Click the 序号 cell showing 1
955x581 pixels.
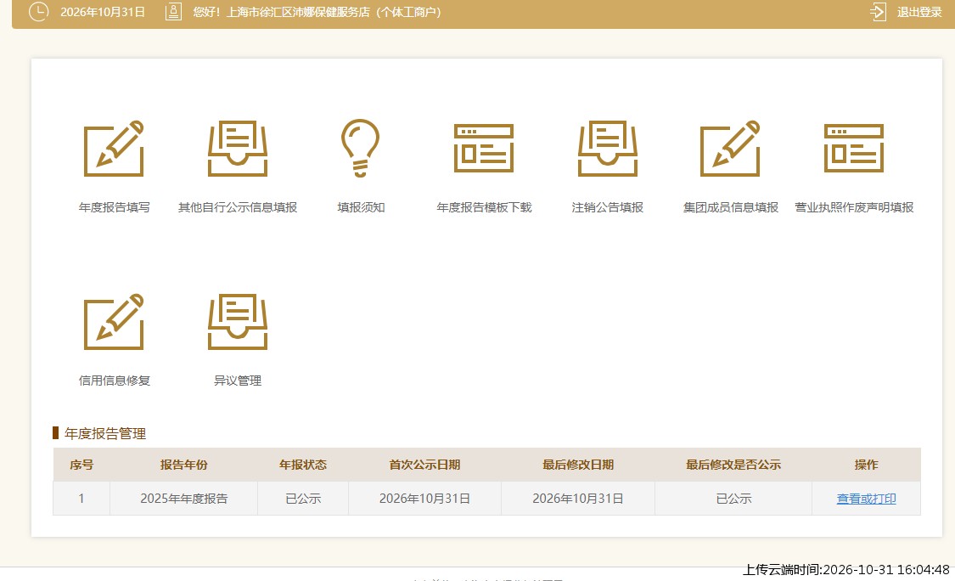pos(81,499)
